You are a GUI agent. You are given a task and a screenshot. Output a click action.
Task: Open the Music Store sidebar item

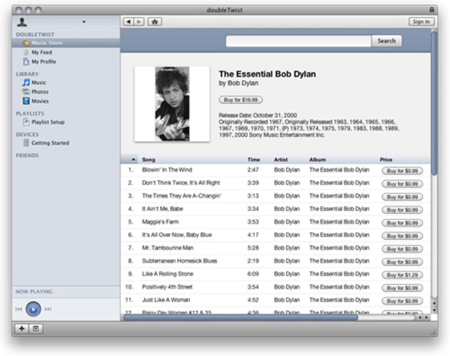click(66, 43)
